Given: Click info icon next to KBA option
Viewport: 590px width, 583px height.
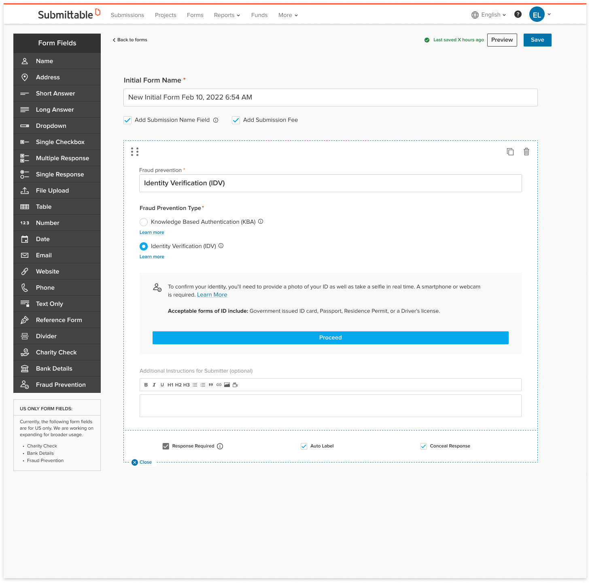Looking at the screenshot, I should click(261, 221).
